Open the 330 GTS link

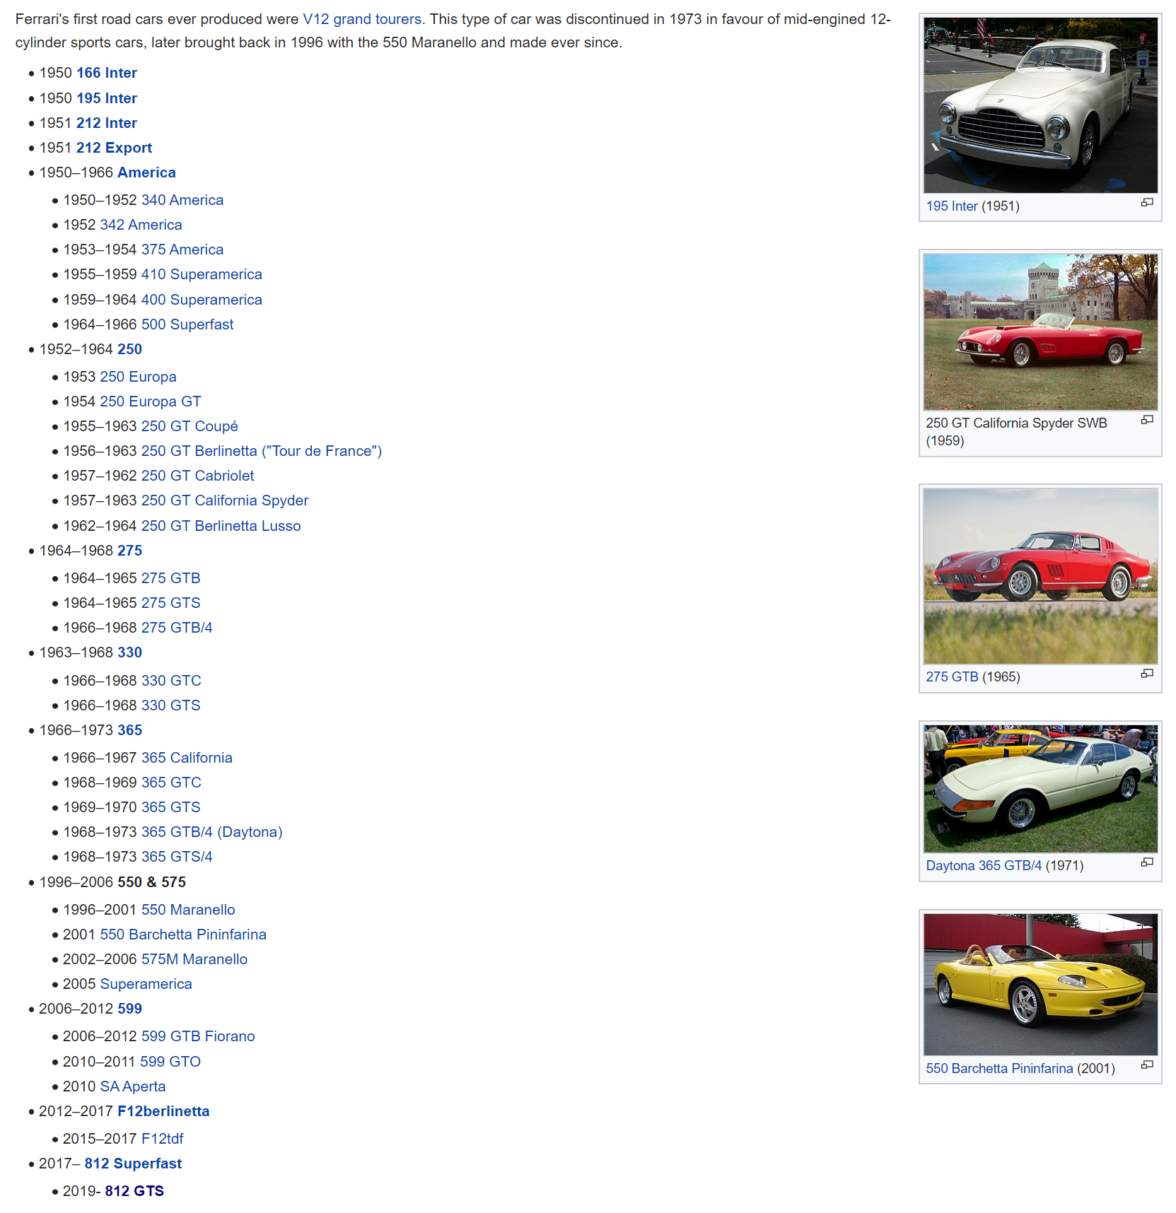point(171,705)
